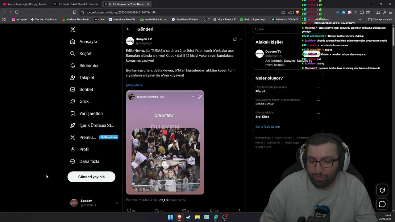This screenshot has height=222, width=395.
Task: Open File Explorer from taskbar
Action: (197, 217)
